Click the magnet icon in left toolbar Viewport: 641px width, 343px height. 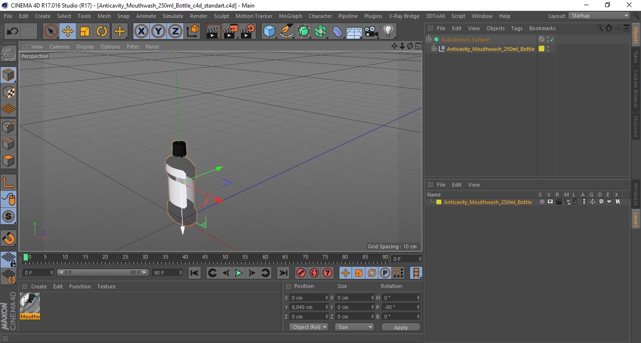coord(8,238)
